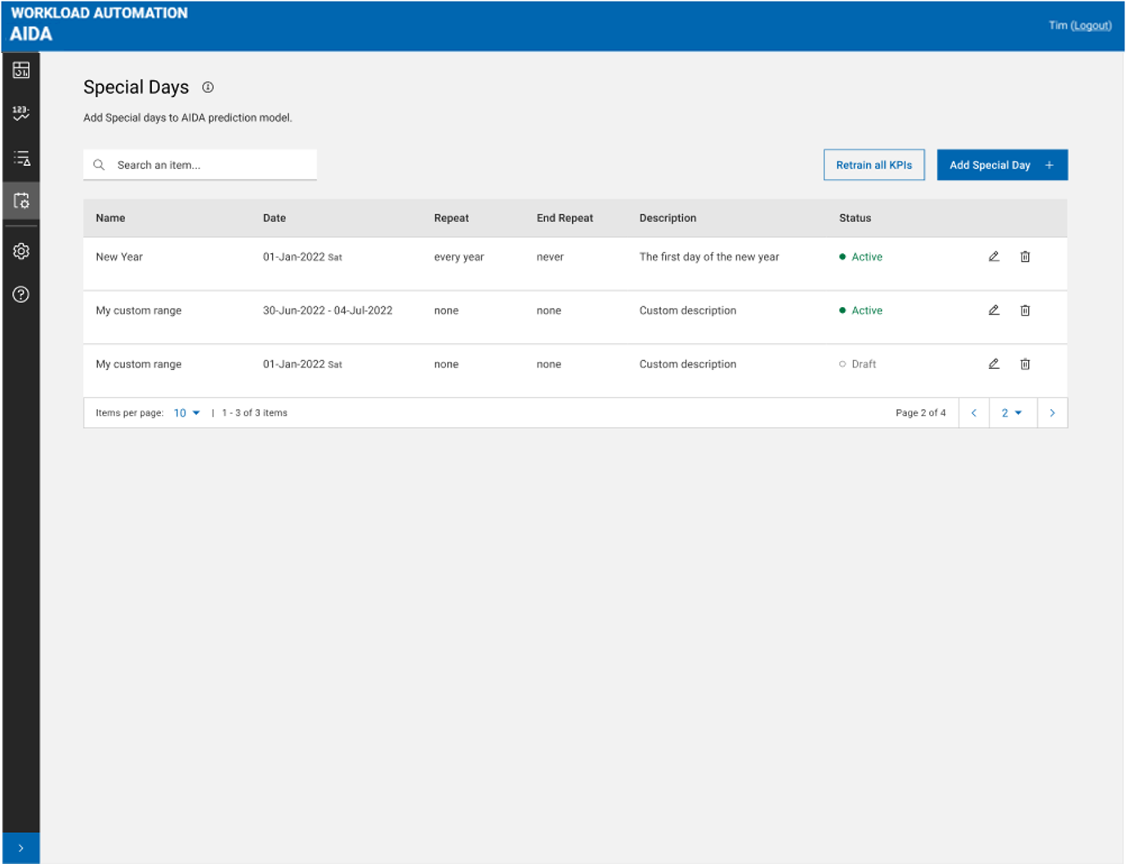1126x864 pixels.
Task: Open the alerts list icon in sidebar
Action: (x=21, y=158)
